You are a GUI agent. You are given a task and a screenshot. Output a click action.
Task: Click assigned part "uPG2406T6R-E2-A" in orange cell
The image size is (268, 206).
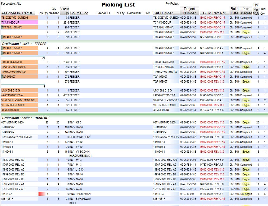click(x=20, y=95)
